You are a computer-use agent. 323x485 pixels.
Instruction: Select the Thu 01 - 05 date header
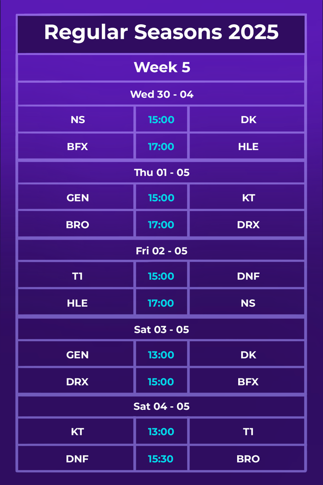[161, 172]
